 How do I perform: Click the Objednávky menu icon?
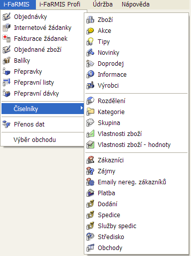[x=6, y=16]
